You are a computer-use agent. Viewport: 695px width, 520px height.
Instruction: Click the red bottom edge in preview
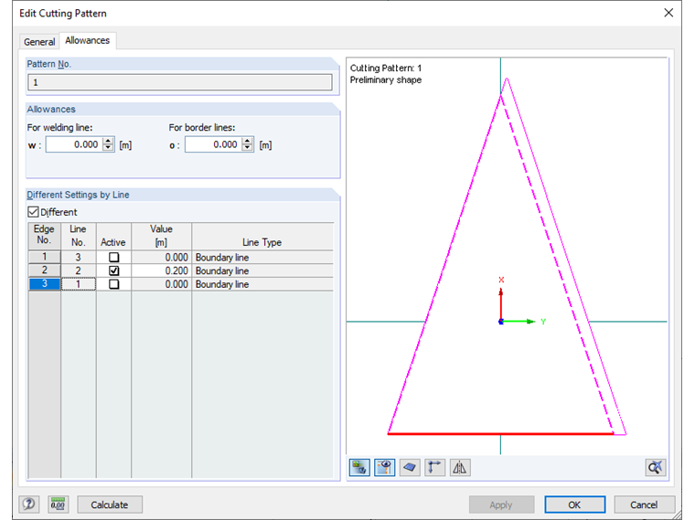[500, 433]
